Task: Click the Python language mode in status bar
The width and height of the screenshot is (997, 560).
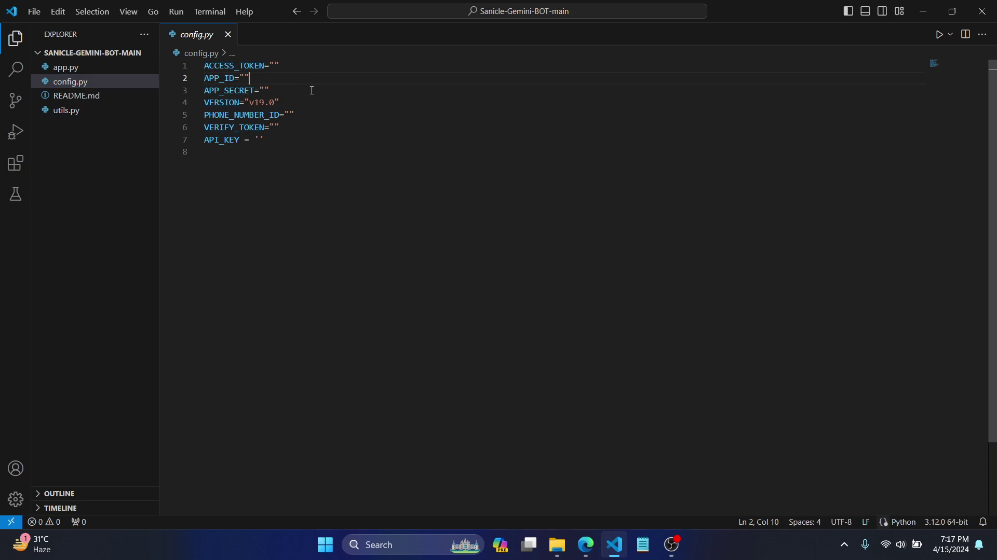Action: [903, 522]
